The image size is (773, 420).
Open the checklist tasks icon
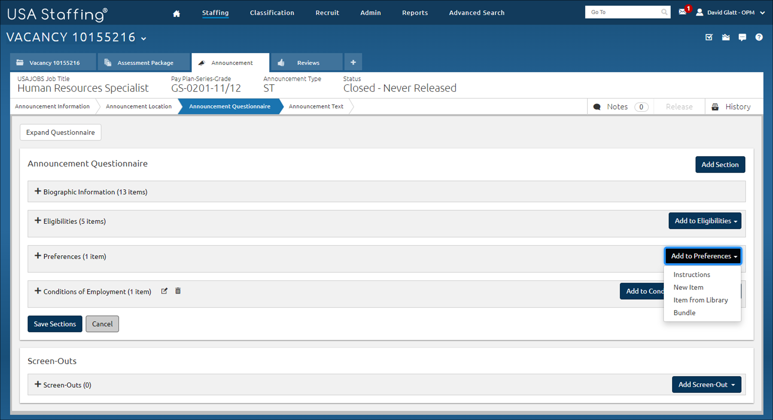(x=709, y=37)
